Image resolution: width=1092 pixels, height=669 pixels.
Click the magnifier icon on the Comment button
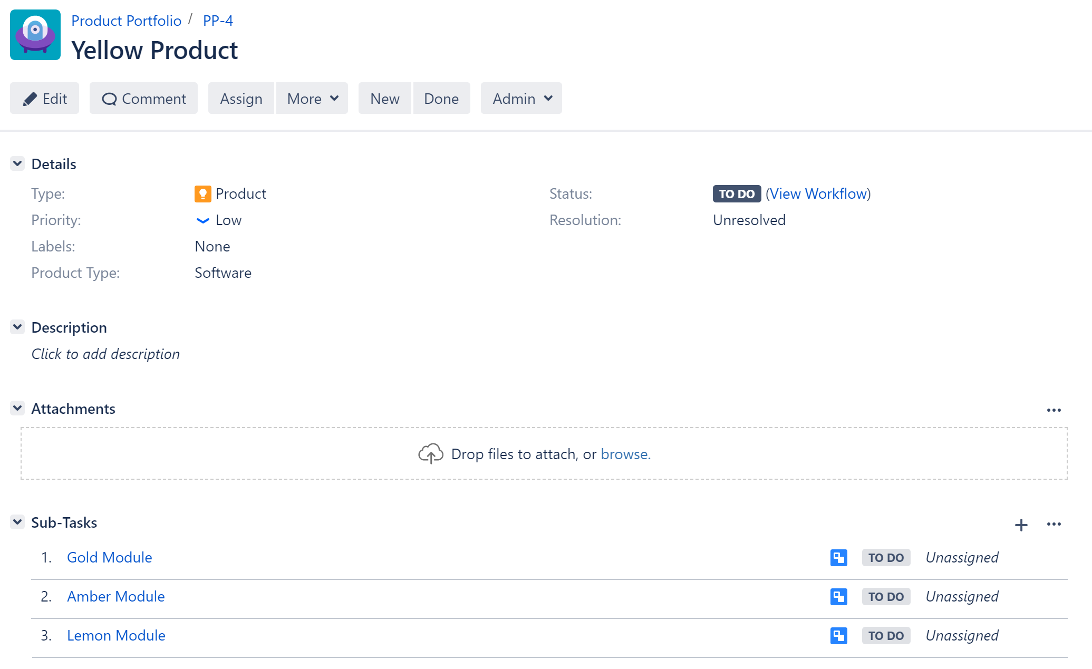(x=109, y=99)
